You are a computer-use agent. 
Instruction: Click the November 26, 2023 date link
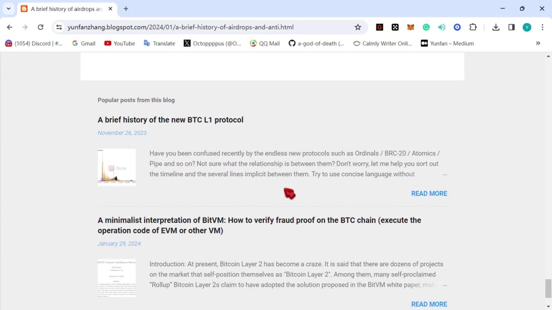point(122,133)
